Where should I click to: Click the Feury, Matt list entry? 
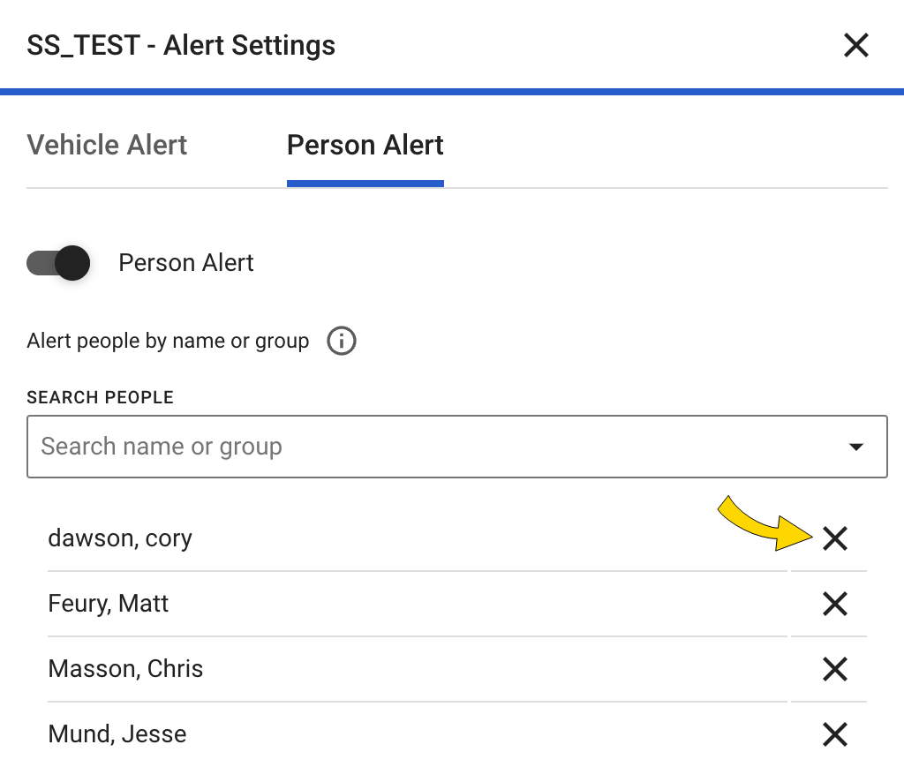point(109,604)
